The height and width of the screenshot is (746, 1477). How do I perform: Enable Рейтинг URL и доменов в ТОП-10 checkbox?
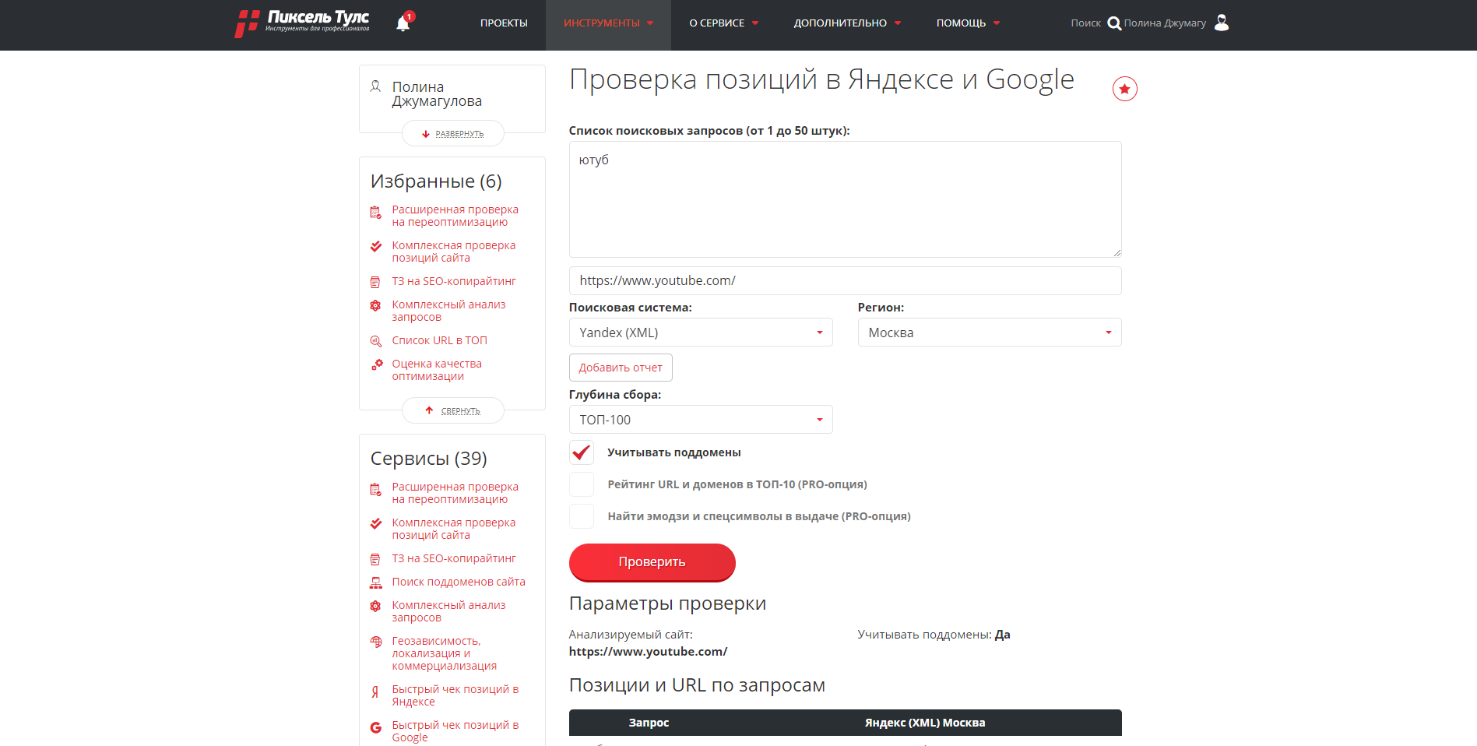tap(582, 484)
